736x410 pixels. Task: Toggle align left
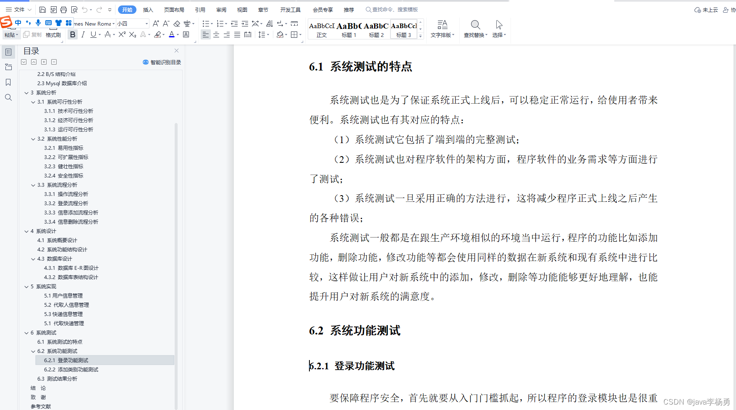coord(205,35)
